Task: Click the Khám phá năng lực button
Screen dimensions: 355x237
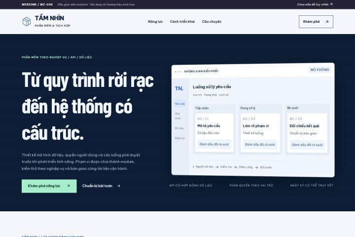Action: point(49,186)
